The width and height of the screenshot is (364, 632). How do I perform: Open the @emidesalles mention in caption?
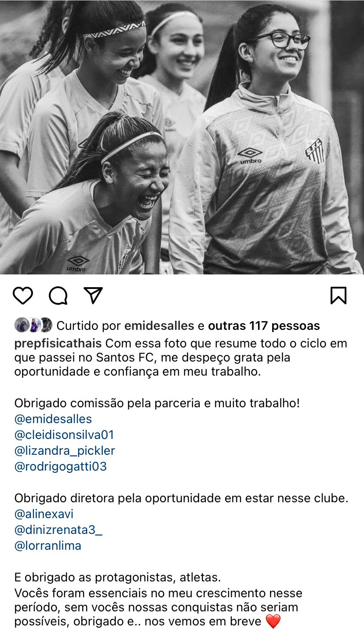(x=53, y=419)
